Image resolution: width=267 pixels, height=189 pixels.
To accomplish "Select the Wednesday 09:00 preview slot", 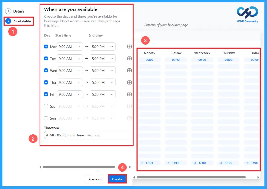I will point(202,60).
